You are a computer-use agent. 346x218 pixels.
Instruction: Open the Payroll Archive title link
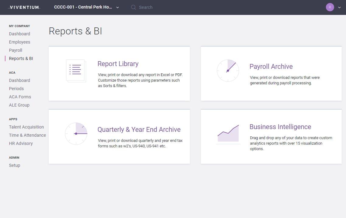point(271,66)
